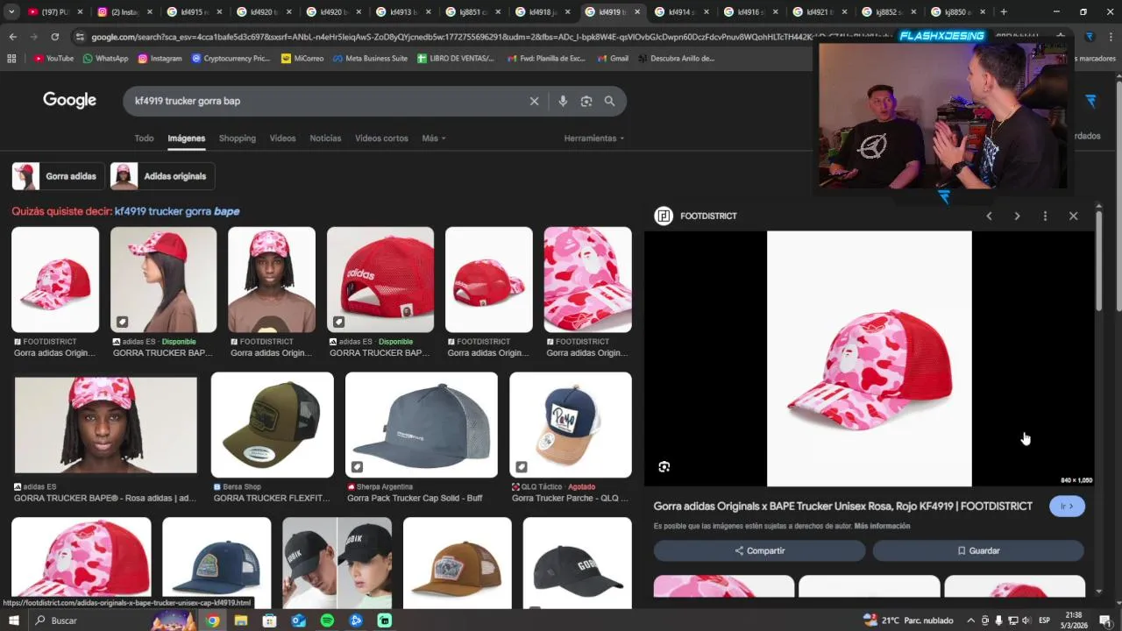Open the WhatsApp bookmark
Viewport: 1122px width, 631px height.
pyautogui.click(x=105, y=58)
